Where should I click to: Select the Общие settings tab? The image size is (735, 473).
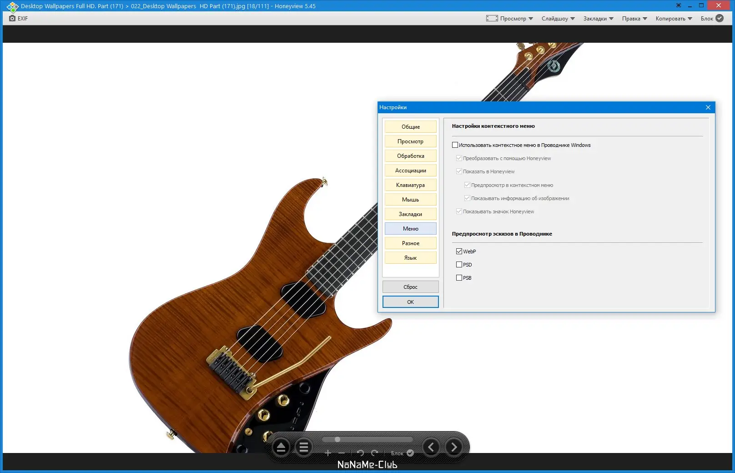point(411,127)
